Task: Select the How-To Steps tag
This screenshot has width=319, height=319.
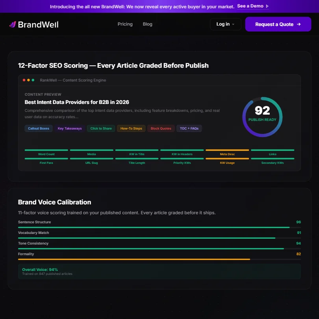Action: point(131,128)
